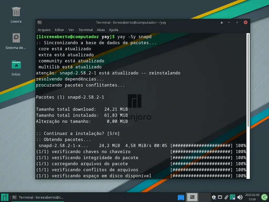Image resolution: width=269 pixels, height=202 pixels.
Task: Click 'Tamanho total download' line
Action: pyautogui.click(x=82, y=109)
